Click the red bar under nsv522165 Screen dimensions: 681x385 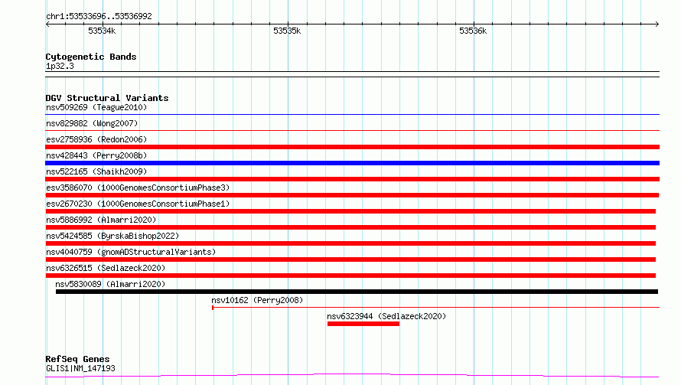click(352, 179)
